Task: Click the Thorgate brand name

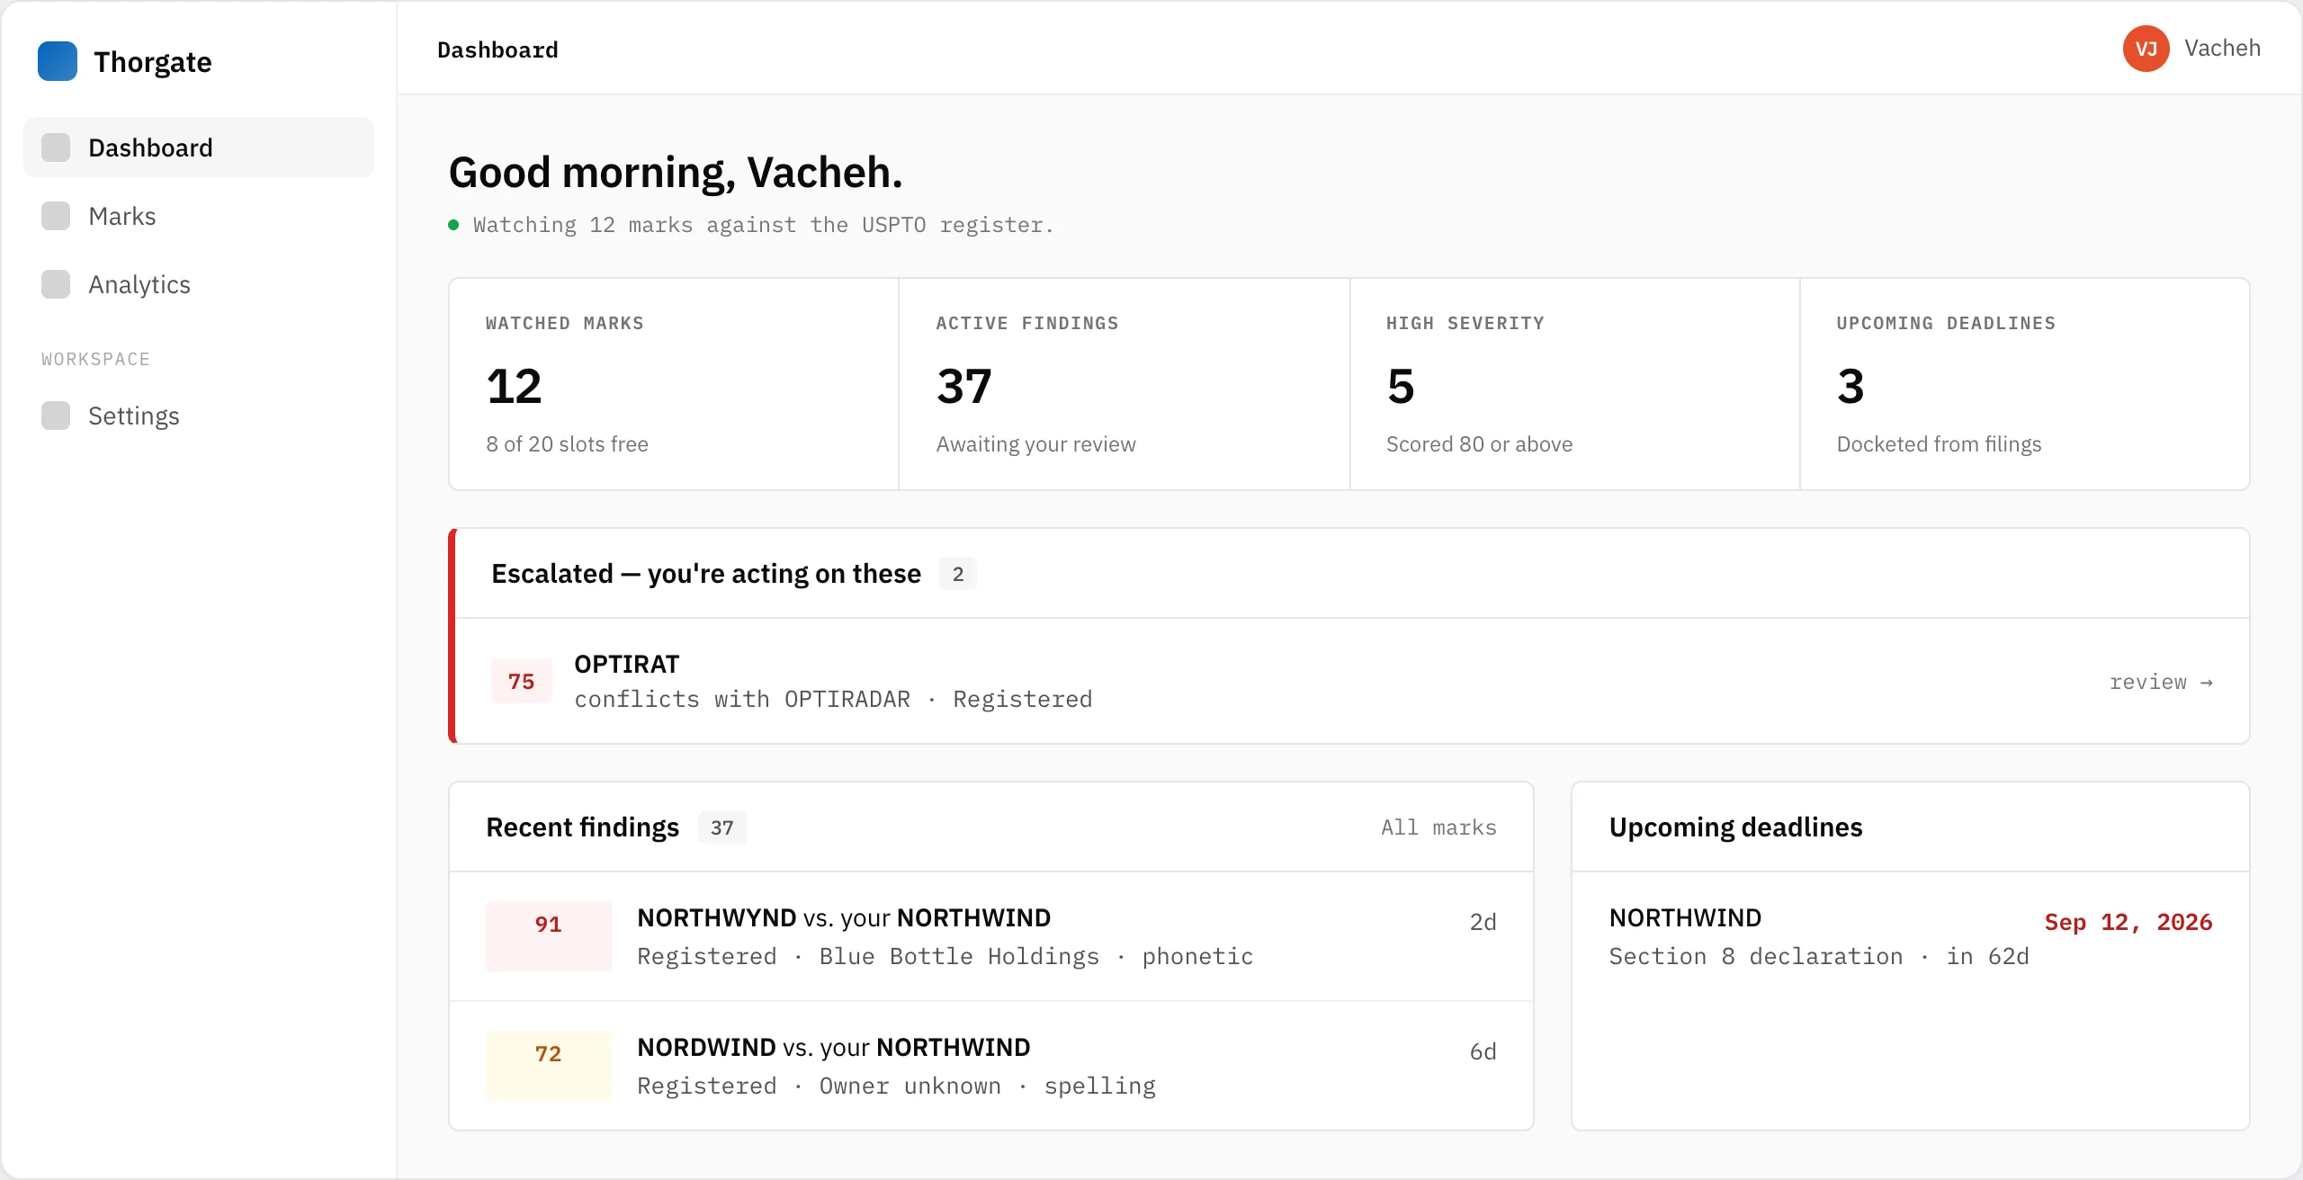Action: click(x=153, y=62)
